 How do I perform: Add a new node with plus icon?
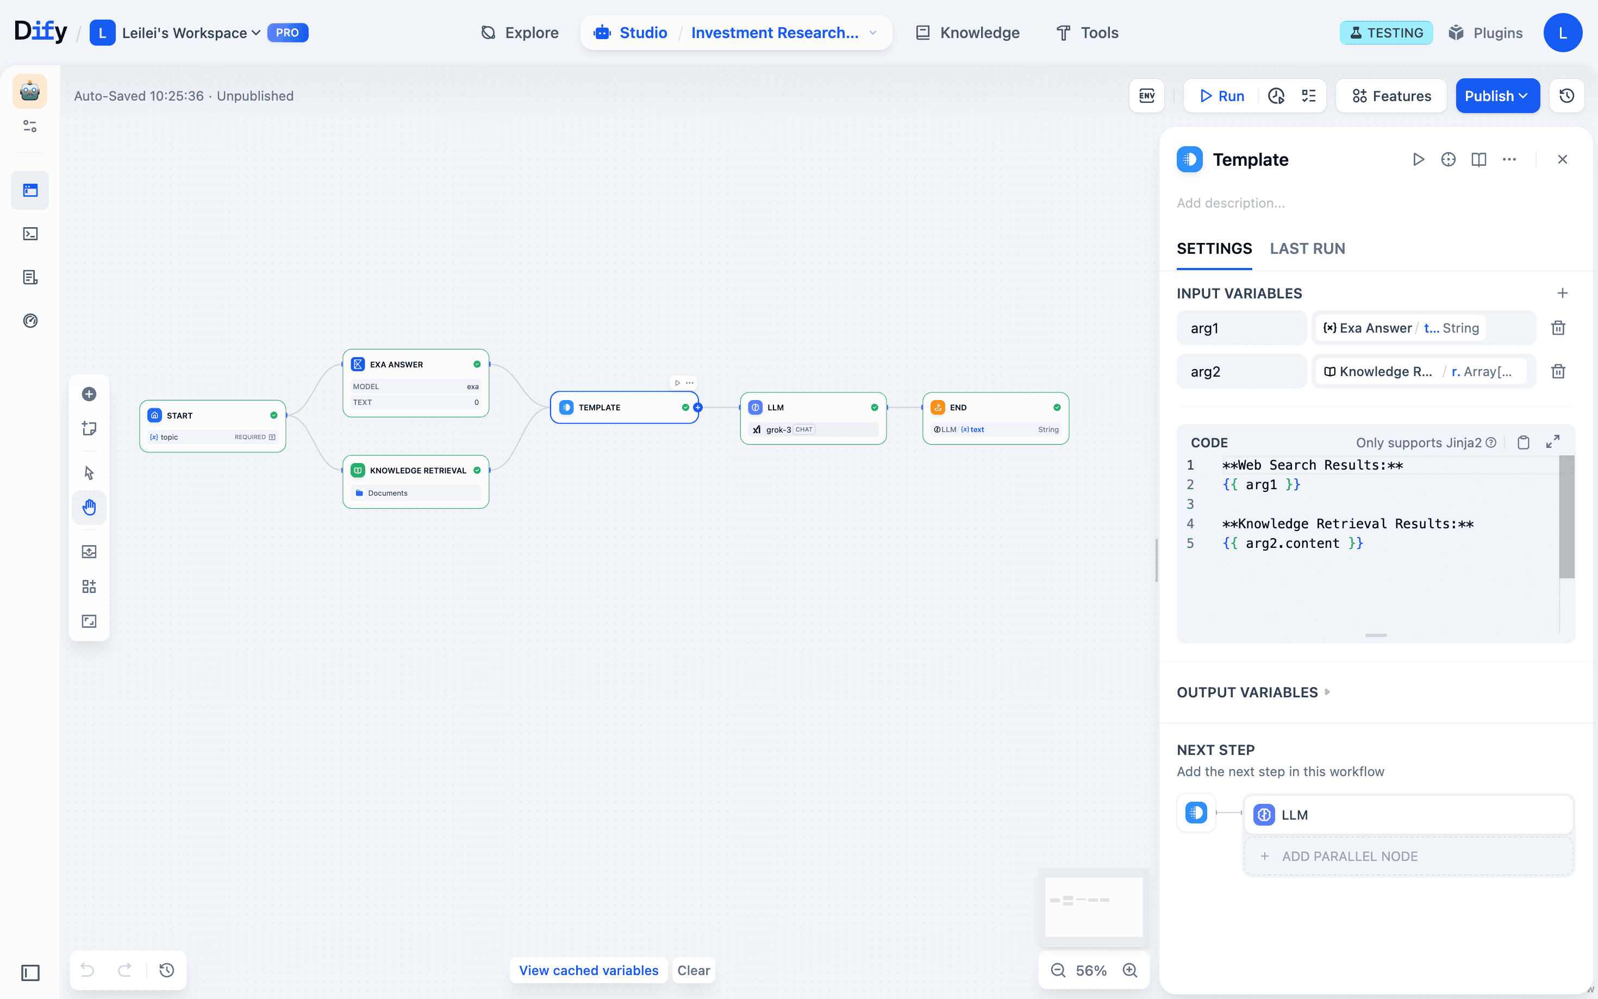[89, 395]
